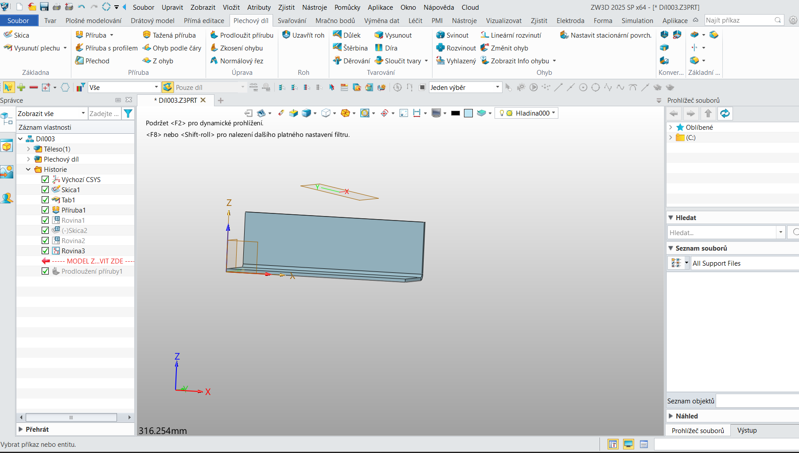
Task: Run the Rozvinout unfold command
Action: (x=456, y=48)
